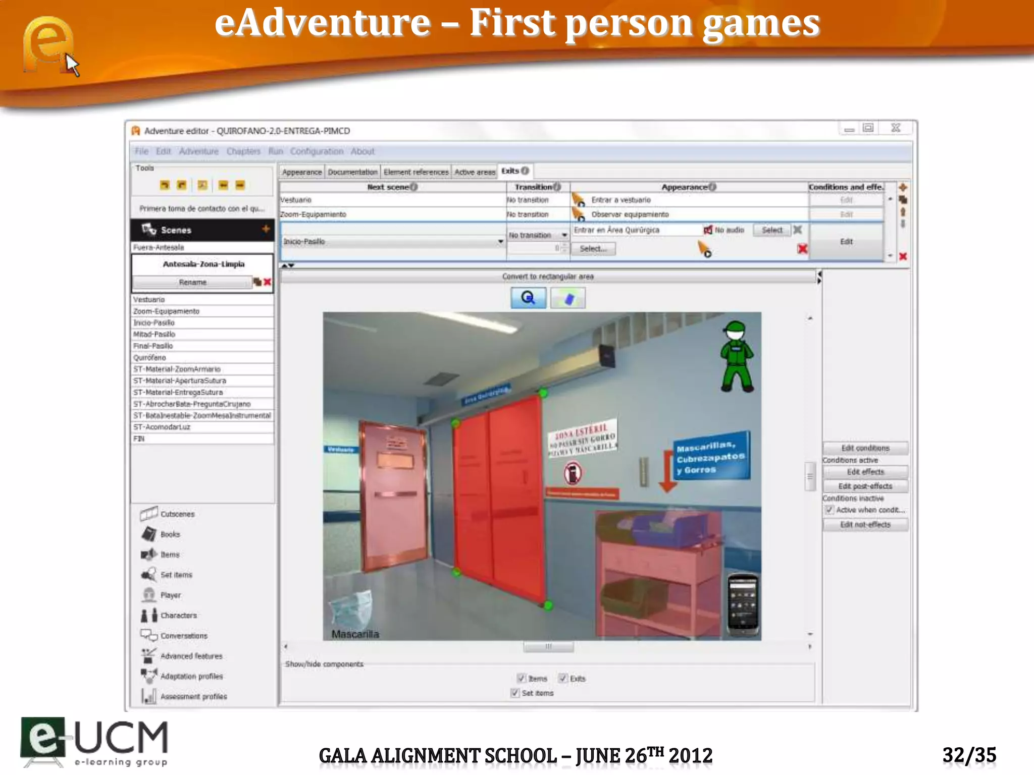Move selected exit up with arrow icon
1034x775 pixels.
tap(903, 212)
